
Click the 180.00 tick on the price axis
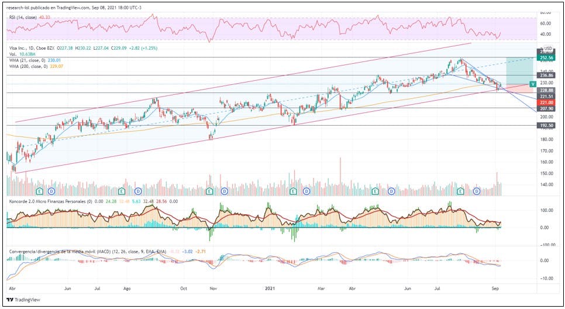546,139
